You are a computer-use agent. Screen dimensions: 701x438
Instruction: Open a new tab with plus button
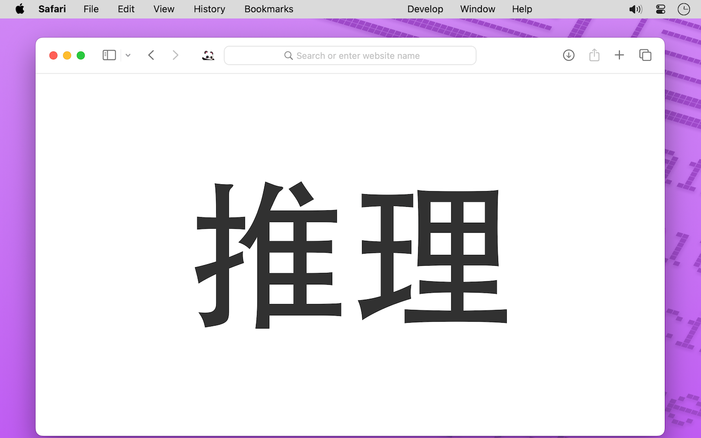click(x=619, y=55)
